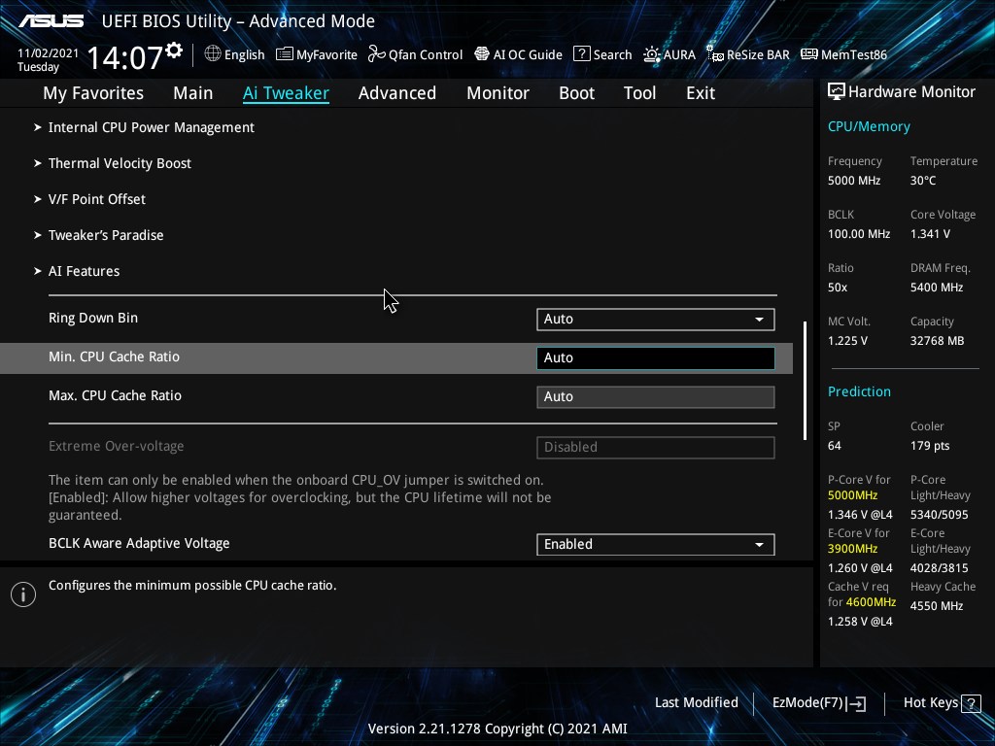This screenshot has height=746, width=995.
Task: Click the EzMode exit arrow icon
Action: point(856,703)
